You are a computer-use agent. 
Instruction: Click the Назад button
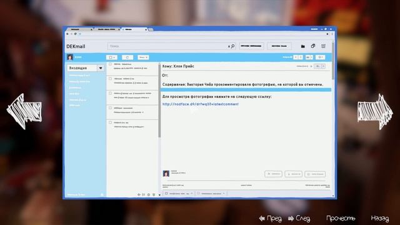click(x=380, y=218)
